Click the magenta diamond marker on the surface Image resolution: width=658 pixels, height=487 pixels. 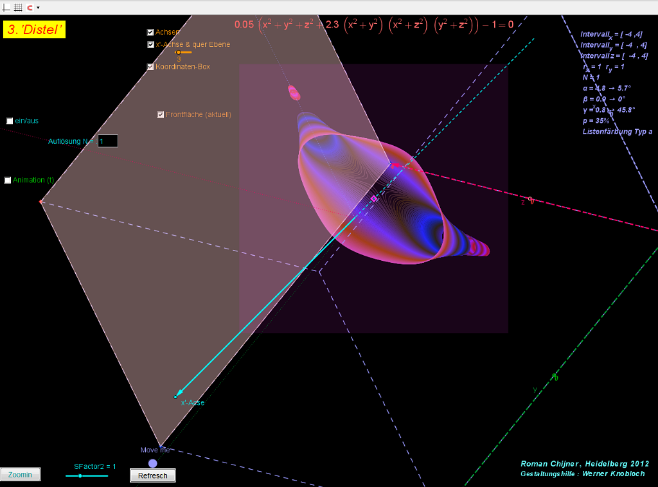pyautogui.click(x=374, y=199)
